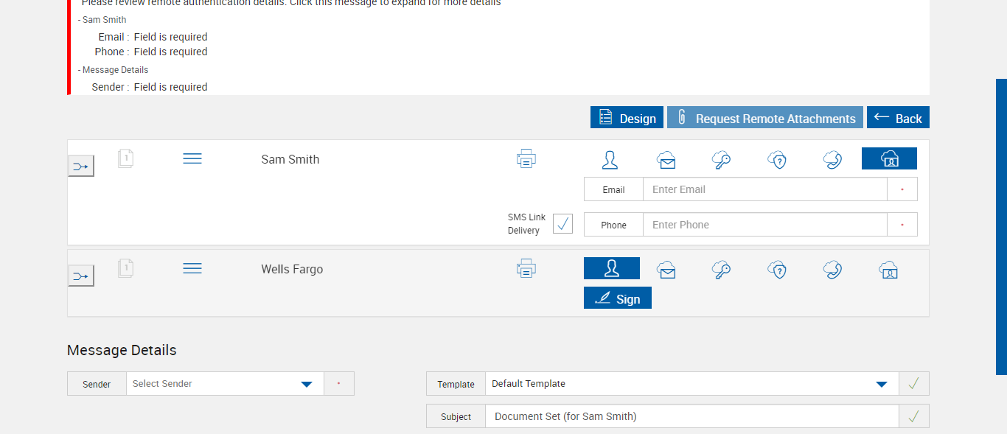
Task: Open the Select Sender dropdown
Action: point(225,384)
